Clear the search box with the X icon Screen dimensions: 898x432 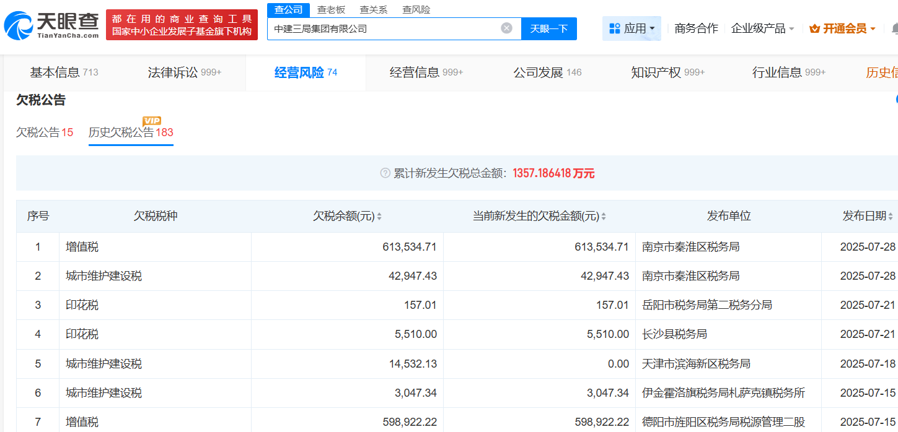click(506, 28)
